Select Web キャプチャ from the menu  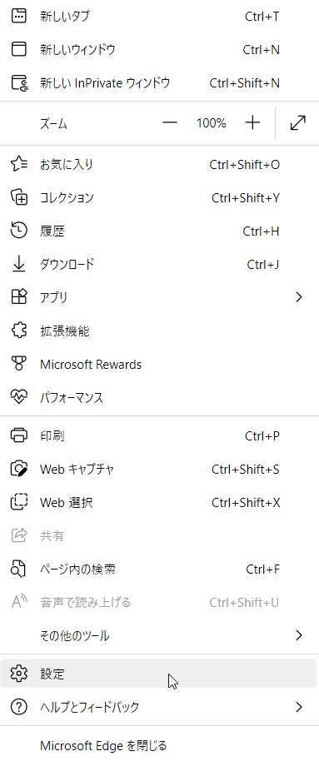pyautogui.click(x=159, y=470)
